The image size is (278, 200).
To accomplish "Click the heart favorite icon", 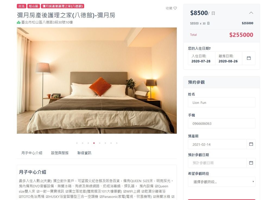I will point(175,8).
